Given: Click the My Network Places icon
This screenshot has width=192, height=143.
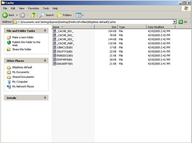Looking at the screenshot, I should pyautogui.click(x=9, y=87).
